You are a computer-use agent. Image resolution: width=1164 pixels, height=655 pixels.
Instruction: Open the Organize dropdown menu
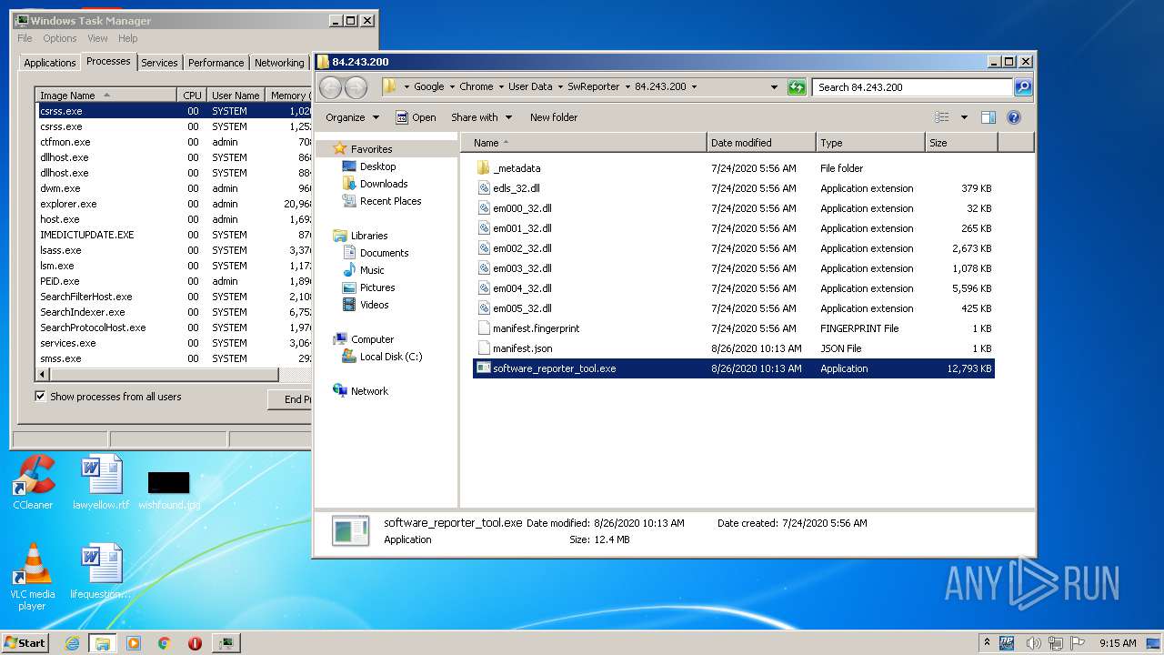pos(352,117)
